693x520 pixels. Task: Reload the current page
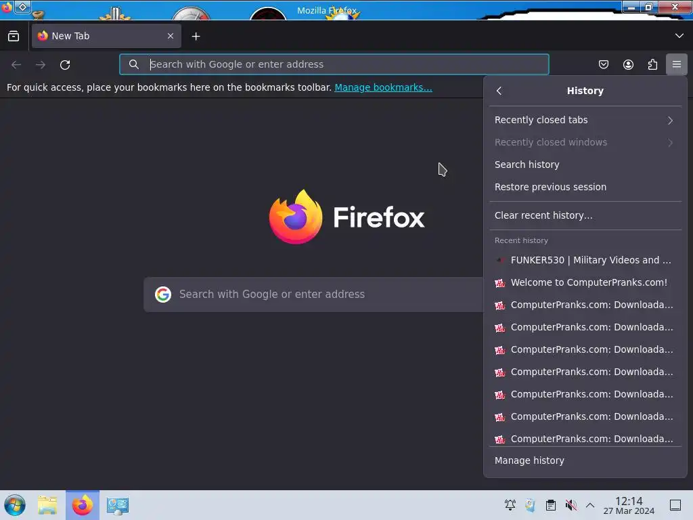click(x=65, y=64)
